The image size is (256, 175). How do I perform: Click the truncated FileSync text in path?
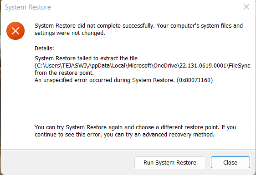239,66
